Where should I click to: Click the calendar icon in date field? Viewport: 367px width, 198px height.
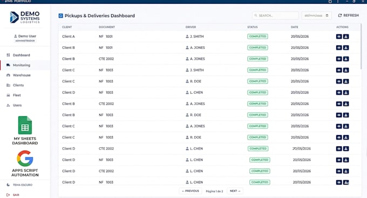327,16
